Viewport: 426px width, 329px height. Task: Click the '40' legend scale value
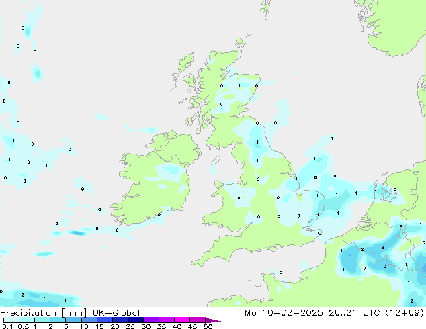(177, 326)
